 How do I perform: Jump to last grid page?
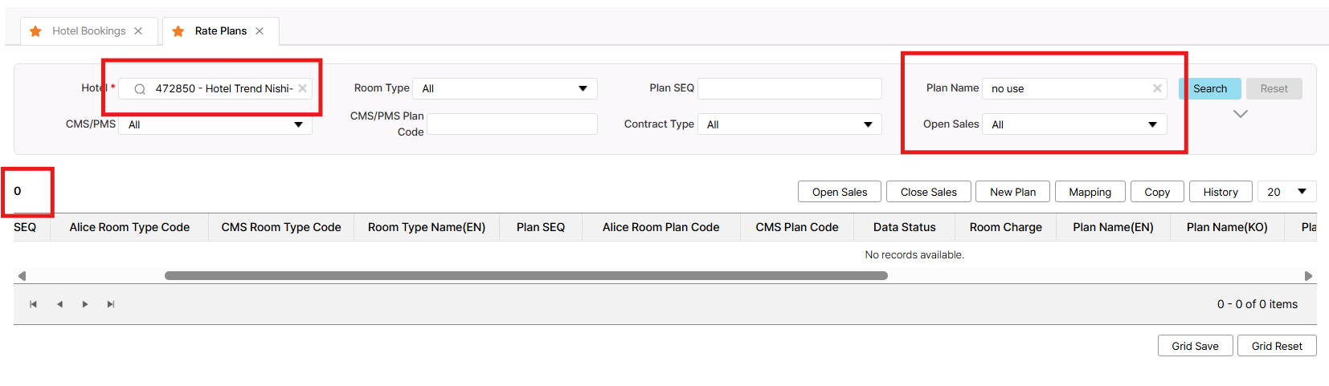111,304
